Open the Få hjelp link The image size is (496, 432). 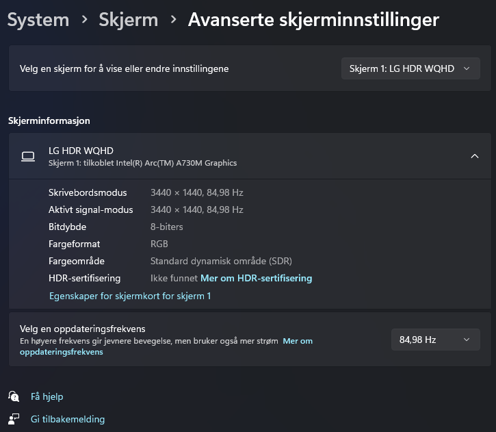click(47, 396)
